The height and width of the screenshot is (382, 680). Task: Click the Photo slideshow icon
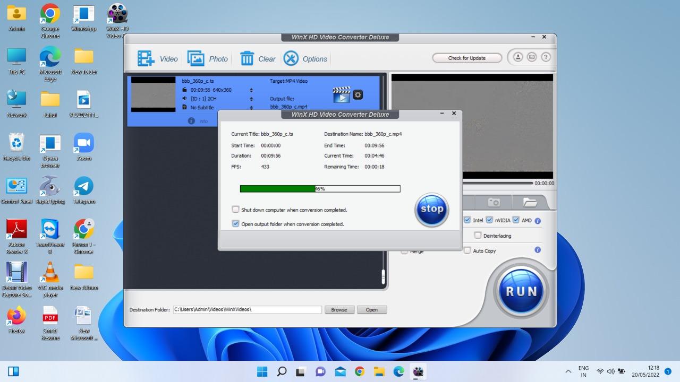tap(195, 58)
